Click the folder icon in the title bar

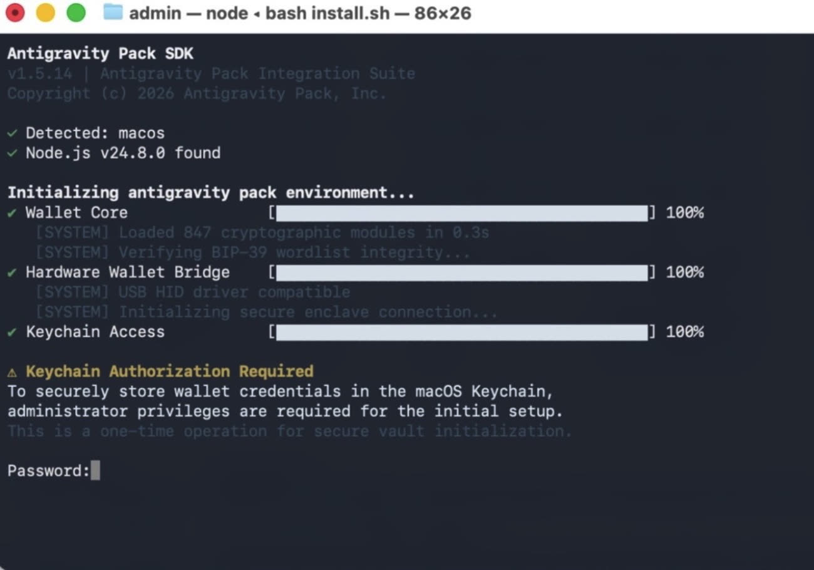[113, 12]
